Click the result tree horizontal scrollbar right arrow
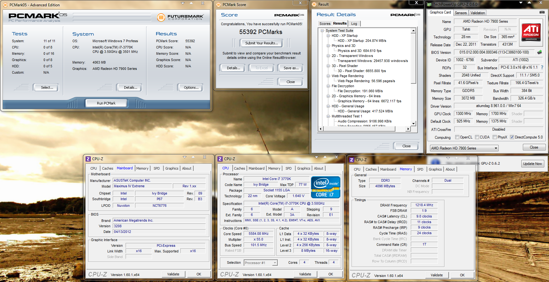Viewport: 549px width, 282px height. 408,129
